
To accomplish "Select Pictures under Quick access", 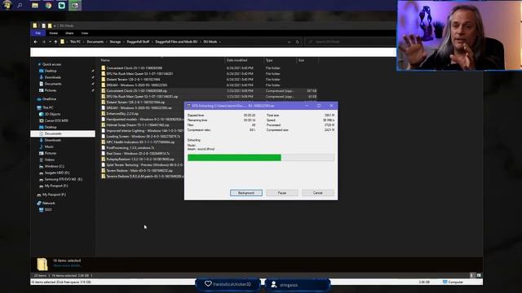I will point(51,90).
